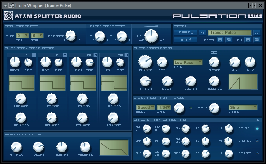Click the PW 1 pulse waveform display
266x164 pixels.
pos(22,83)
